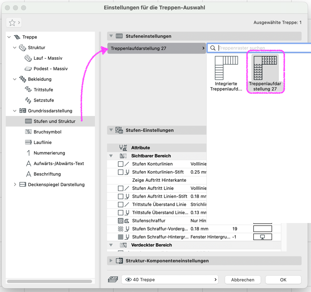Image resolution: width=311 pixels, height=292 pixels.
Task: Click the Fenster Hintergru... value
Action: [x=210, y=237]
